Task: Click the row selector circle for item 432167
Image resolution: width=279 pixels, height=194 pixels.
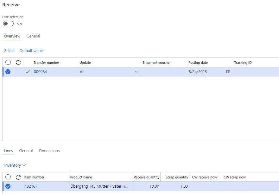Action: pyautogui.click(x=8, y=186)
